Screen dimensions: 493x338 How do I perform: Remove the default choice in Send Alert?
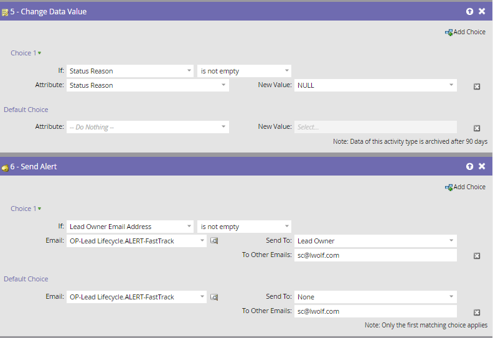click(x=477, y=312)
